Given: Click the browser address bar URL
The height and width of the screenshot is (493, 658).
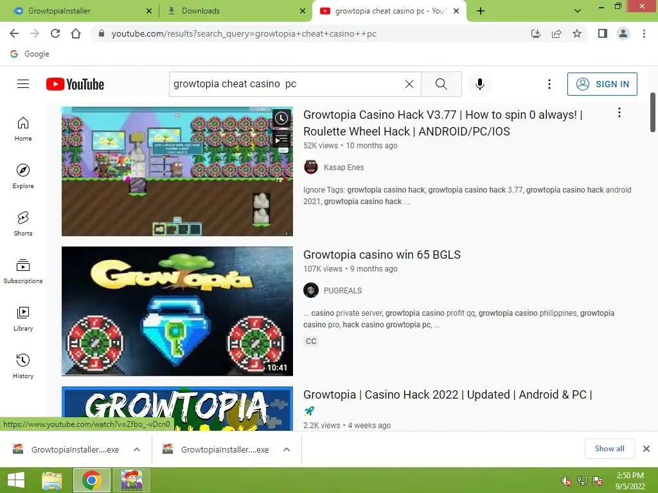Looking at the screenshot, I should (244, 33).
